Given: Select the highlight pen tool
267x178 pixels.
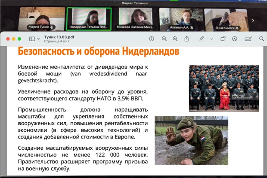Looking at the screenshot, I should pyautogui.click(x=201, y=39).
